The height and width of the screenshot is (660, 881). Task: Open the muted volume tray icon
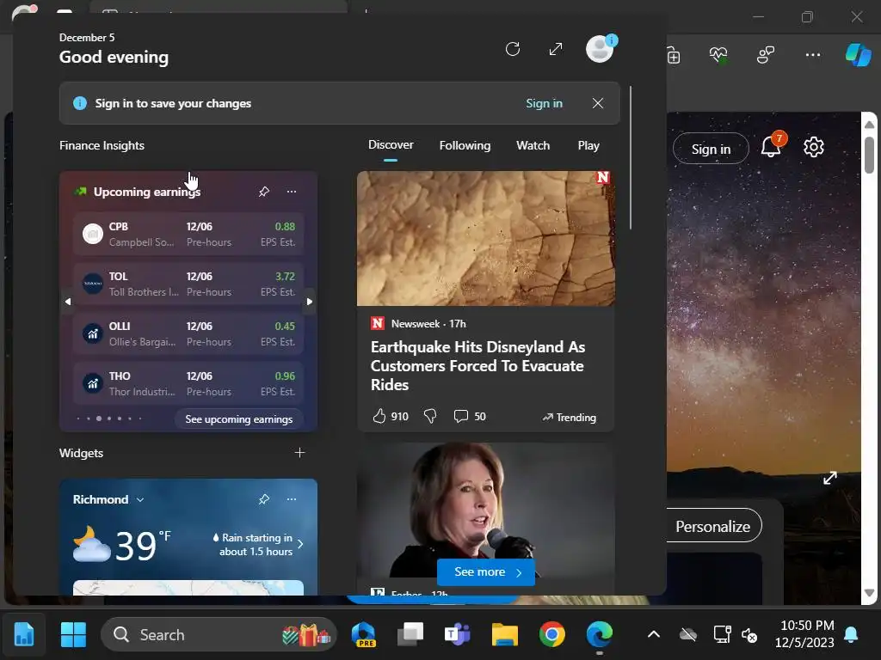click(749, 635)
